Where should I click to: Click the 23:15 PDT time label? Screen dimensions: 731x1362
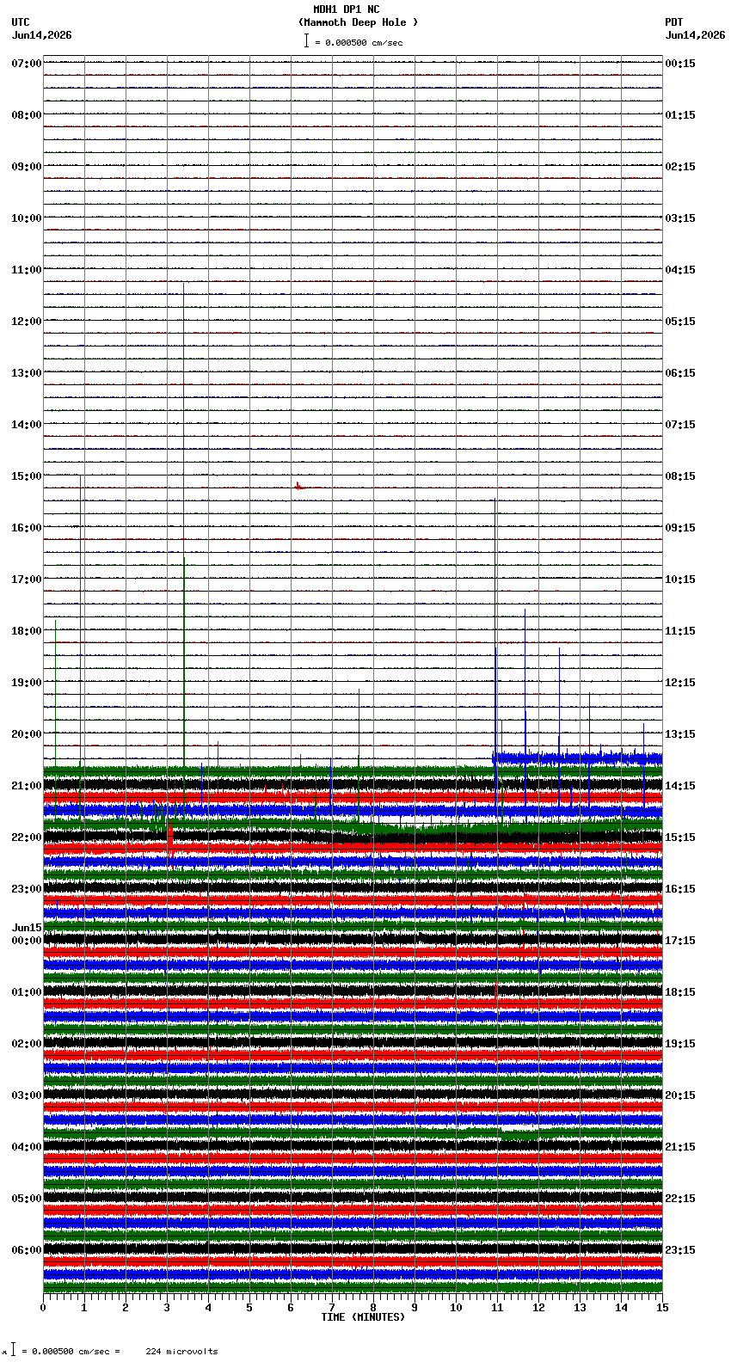680,1250
